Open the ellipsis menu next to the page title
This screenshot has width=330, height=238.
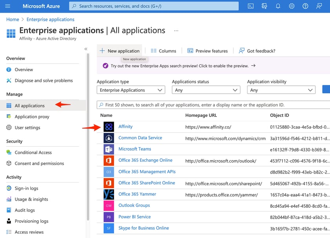pyautogui.click(x=176, y=31)
